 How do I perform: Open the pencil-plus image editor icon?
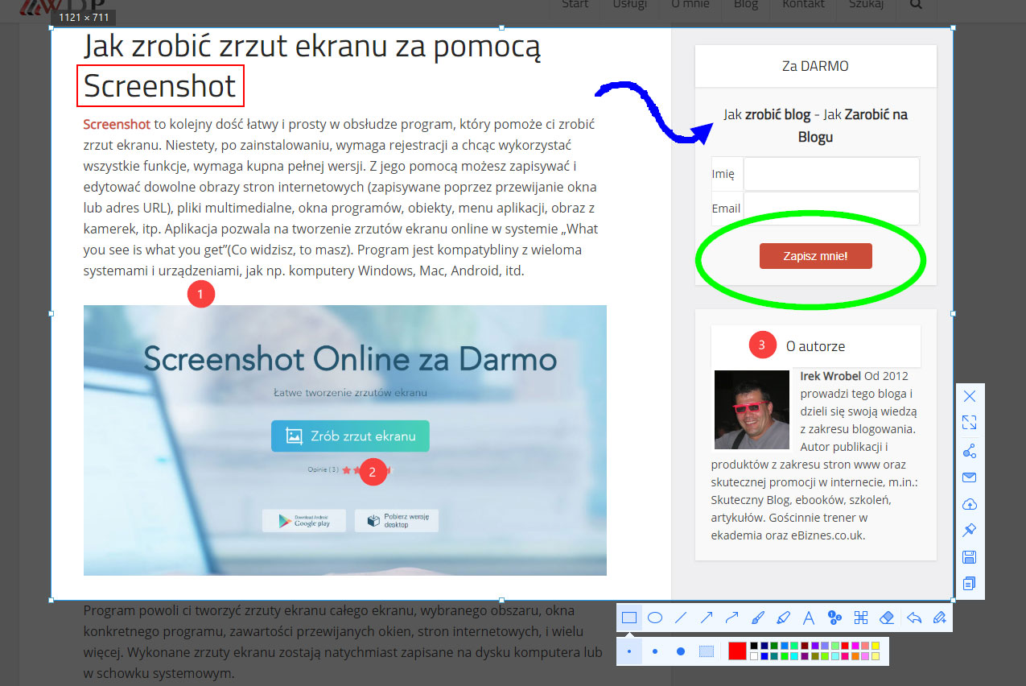pos(939,618)
